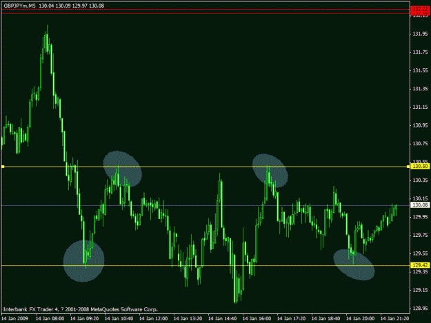This screenshot has width=431, height=323.
Task: Click the 14 Jan 18:40 time label
Action: [325, 319]
